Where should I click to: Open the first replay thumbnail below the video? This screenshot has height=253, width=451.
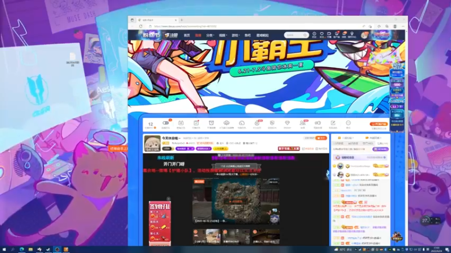coord(206,237)
